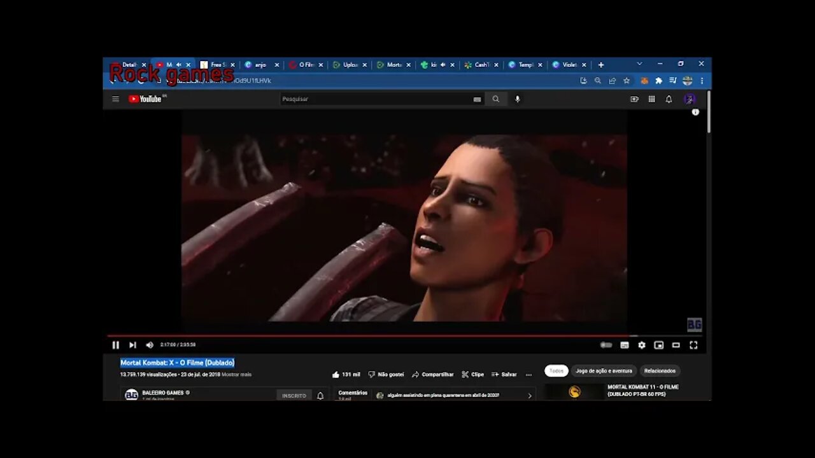Go to the YouTube home logo
This screenshot has height=458, width=815.
pos(145,99)
